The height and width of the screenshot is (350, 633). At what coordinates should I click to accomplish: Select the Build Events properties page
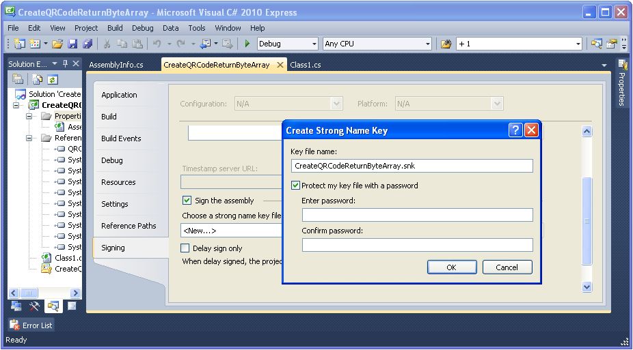click(121, 138)
